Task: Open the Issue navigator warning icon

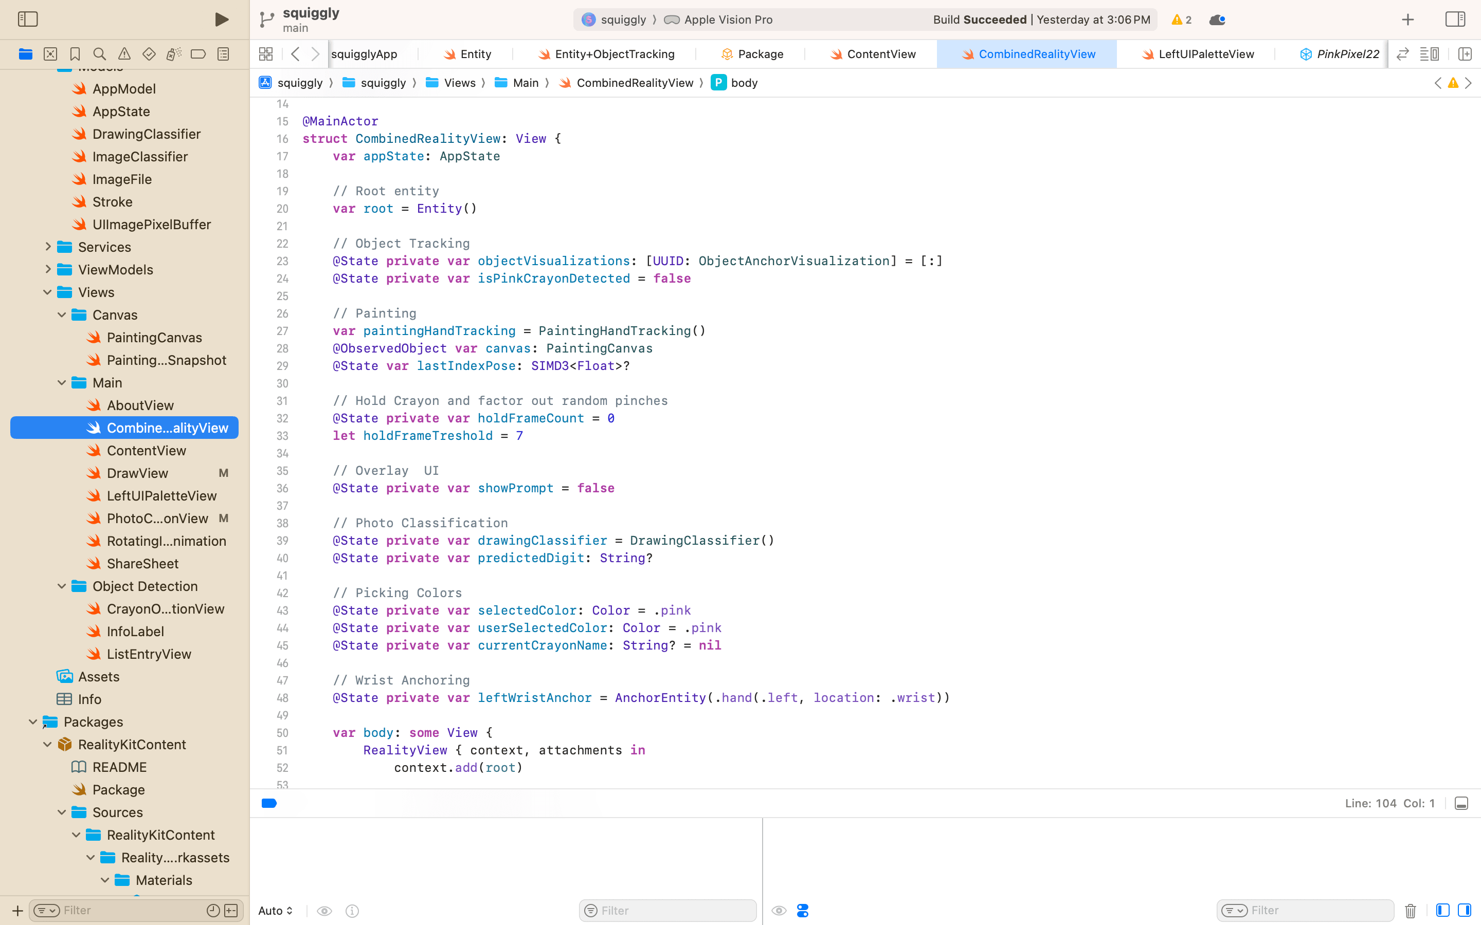Action: (124, 54)
